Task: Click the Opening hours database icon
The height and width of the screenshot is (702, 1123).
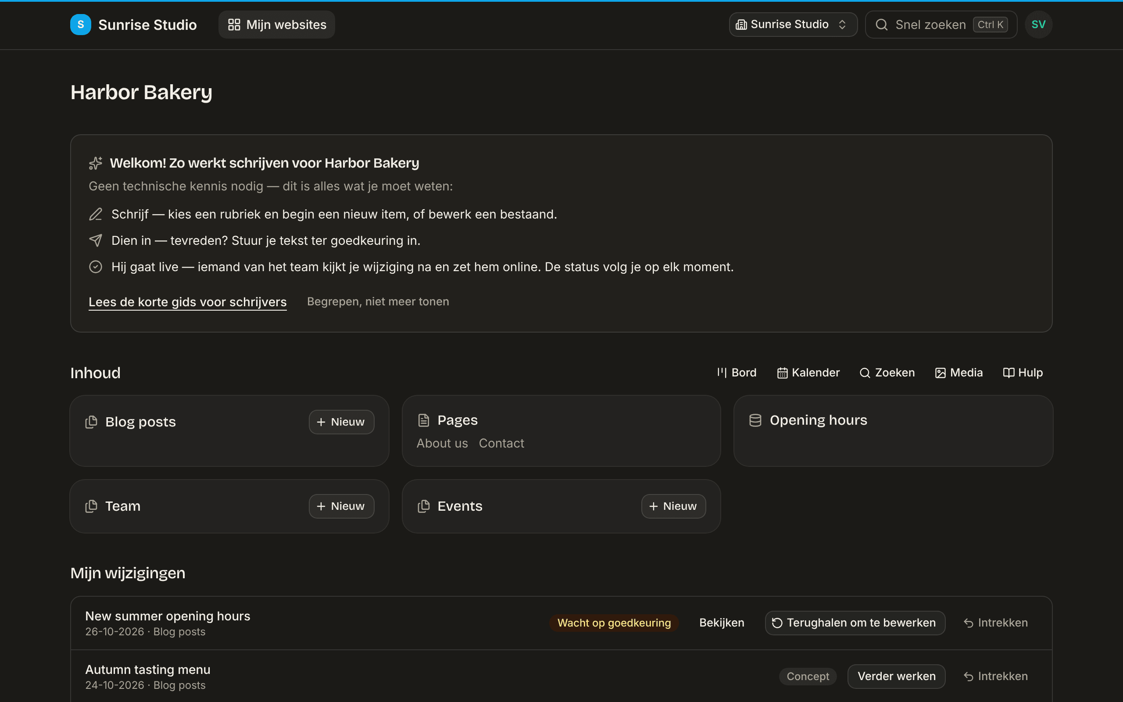Action: tap(755, 420)
